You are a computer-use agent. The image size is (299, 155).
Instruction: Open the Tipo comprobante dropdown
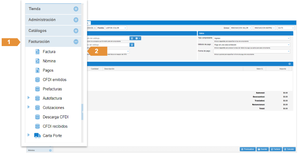(x=252, y=38)
